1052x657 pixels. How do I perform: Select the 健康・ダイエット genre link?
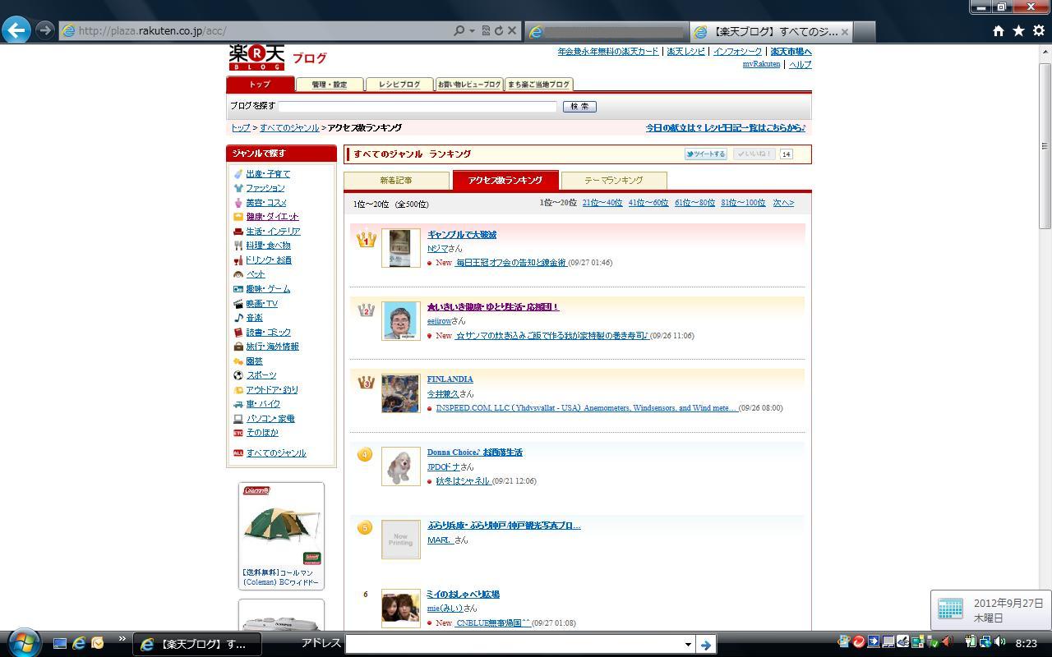point(272,217)
